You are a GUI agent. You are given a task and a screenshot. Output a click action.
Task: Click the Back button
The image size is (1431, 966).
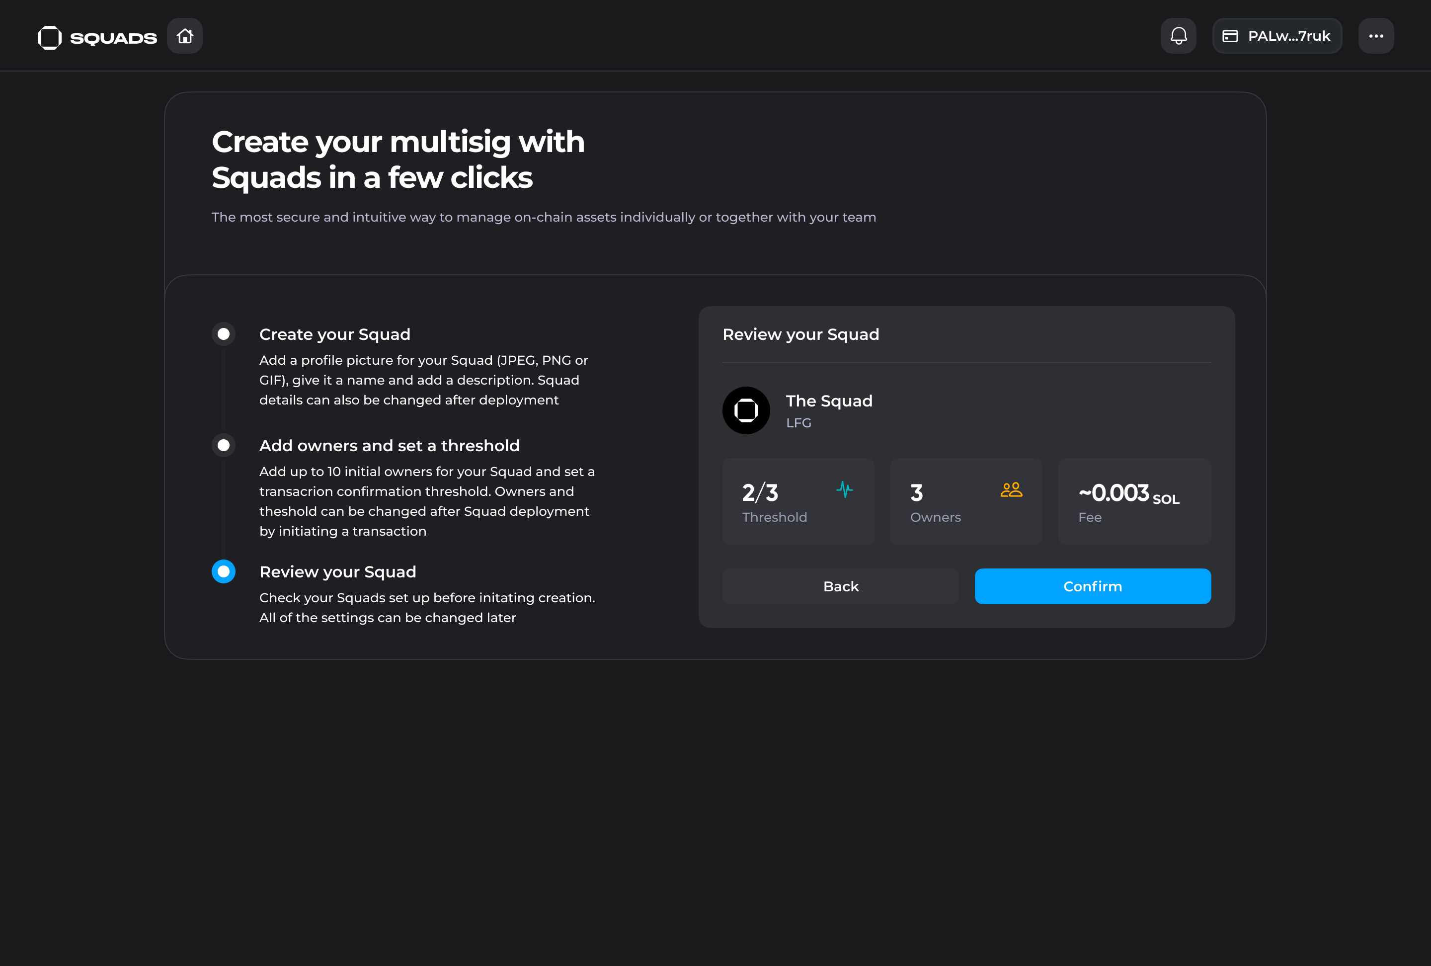(840, 586)
